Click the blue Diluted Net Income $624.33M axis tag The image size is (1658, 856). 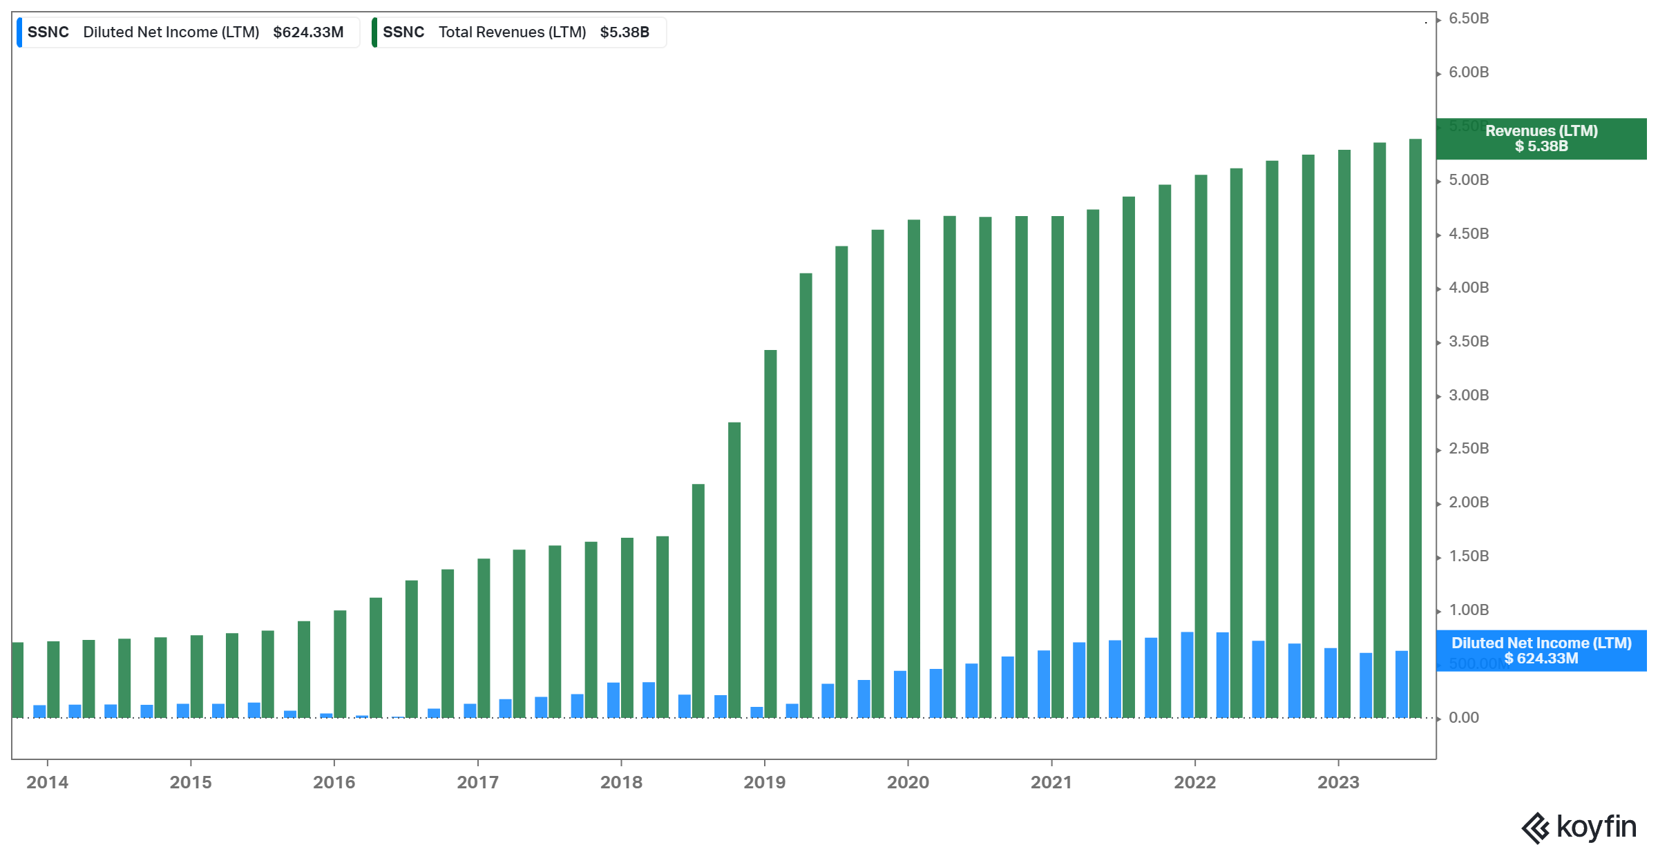pos(1541,650)
